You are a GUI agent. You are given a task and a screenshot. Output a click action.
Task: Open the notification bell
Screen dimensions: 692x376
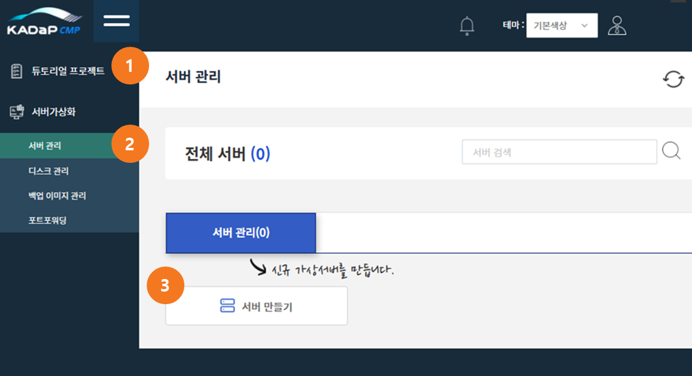(x=467, y=26)
